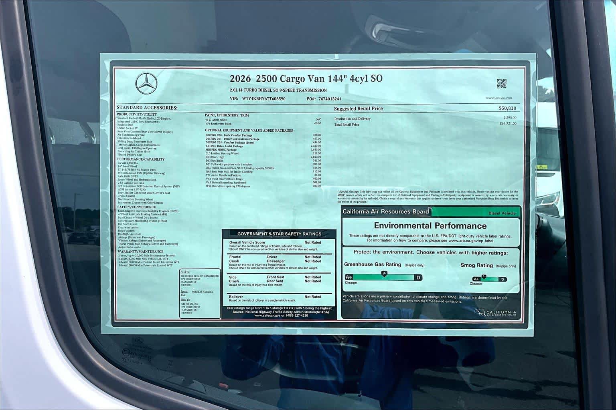Viewport: 616px width, 410px height.
Task: Click the 'Cruise Control' line
Action: [x=127, y=196]
